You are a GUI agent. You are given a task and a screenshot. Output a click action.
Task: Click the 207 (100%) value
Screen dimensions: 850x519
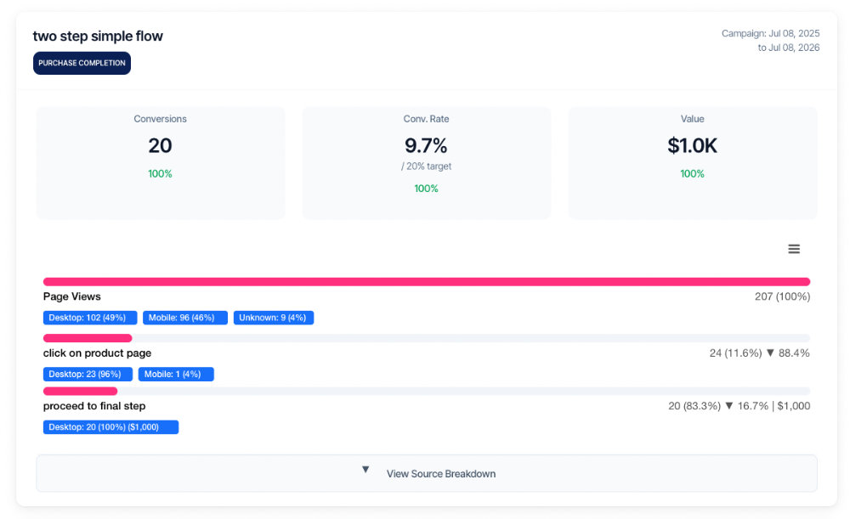coord(782,296)
